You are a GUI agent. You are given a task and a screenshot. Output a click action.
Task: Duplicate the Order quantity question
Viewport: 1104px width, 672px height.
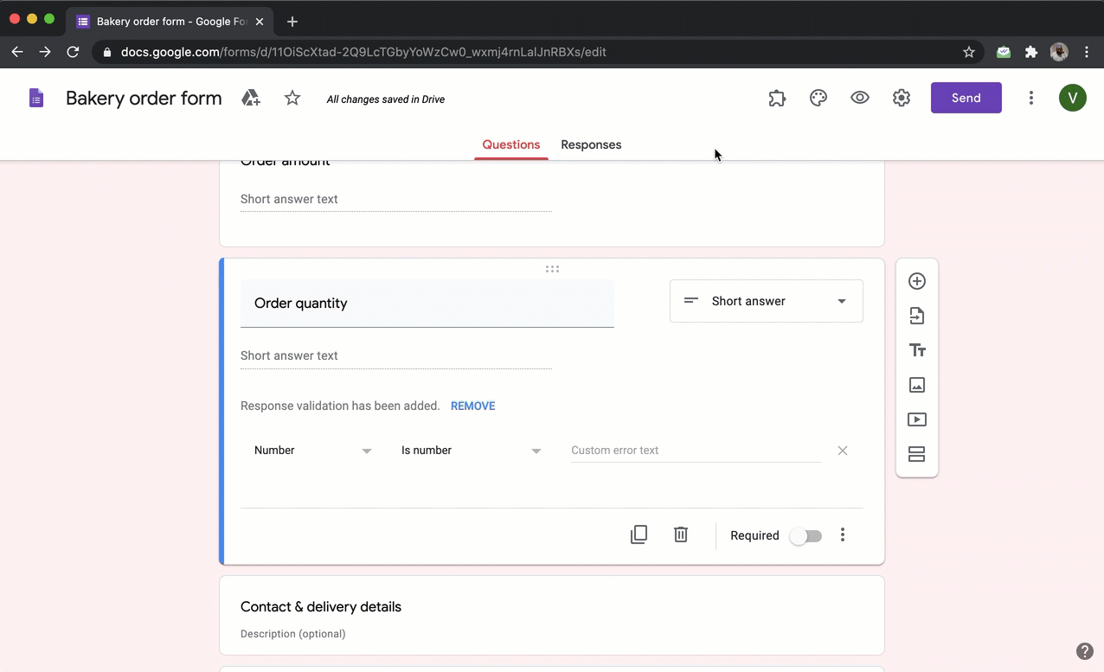639,534
